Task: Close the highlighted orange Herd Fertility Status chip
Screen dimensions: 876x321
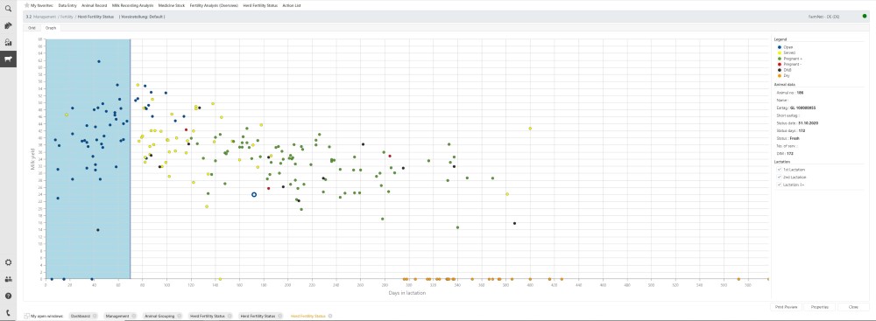Action: coord(330,316)
